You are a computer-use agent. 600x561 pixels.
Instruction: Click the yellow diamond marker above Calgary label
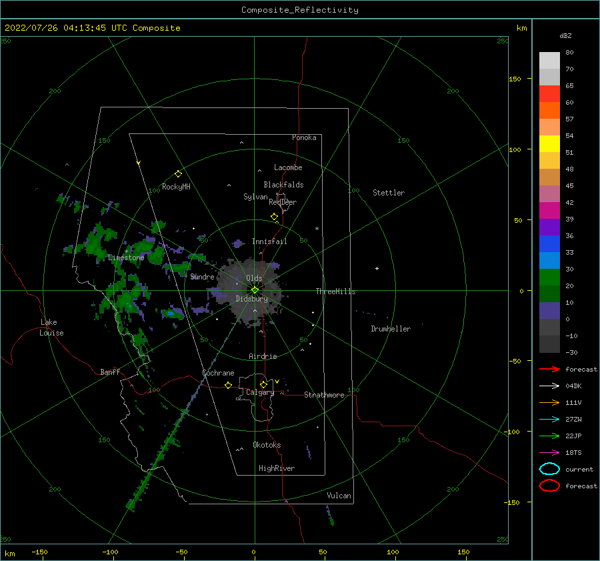pyautogui.click(x=263, y=384)
